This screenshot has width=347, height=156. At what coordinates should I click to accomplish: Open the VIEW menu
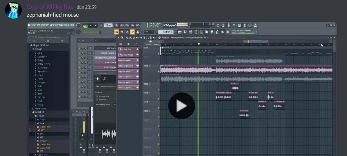[x=52, y=25]
